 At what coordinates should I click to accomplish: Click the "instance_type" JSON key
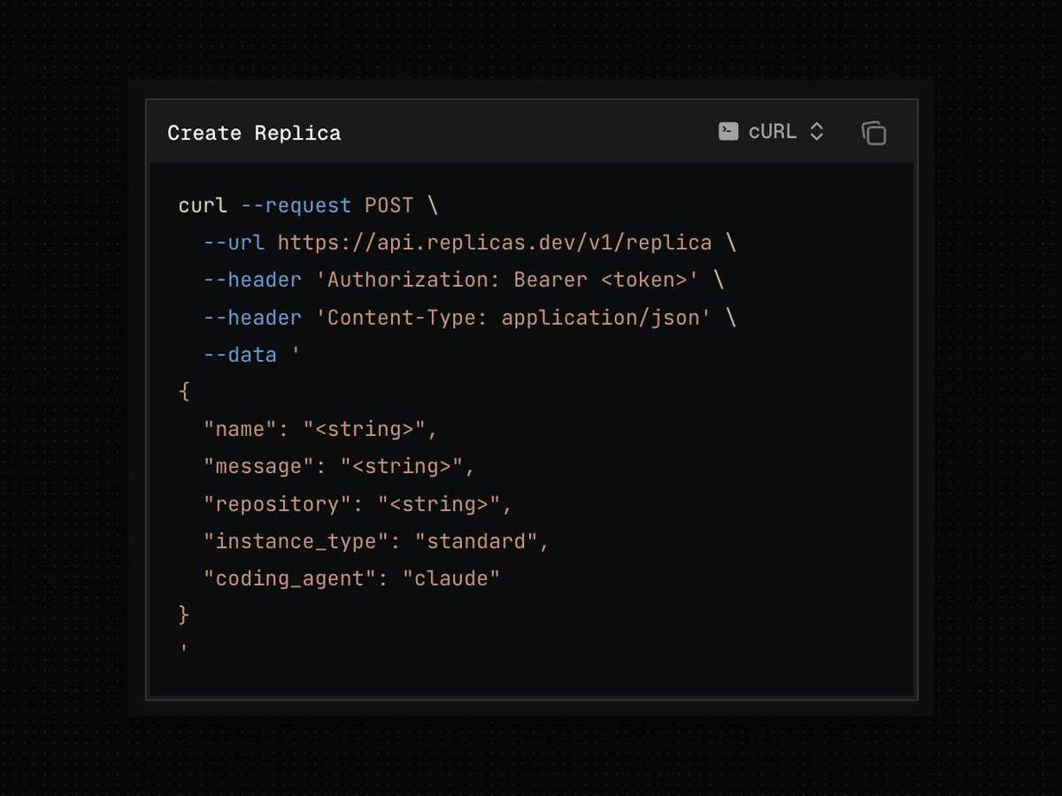[296, 541]
